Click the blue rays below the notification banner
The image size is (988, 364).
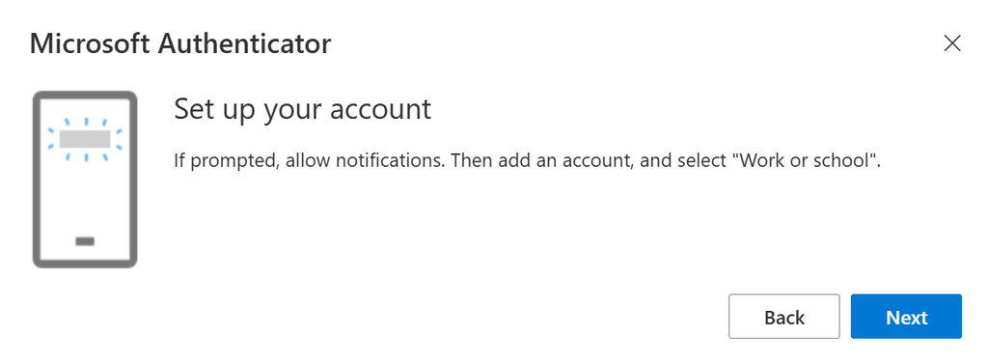[x=85, y=155]
